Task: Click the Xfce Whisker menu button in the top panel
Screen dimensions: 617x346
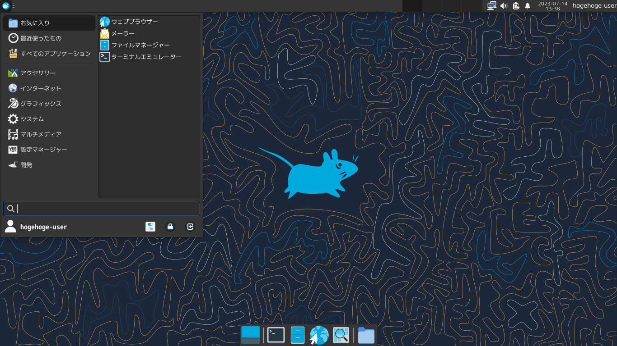Action: point(6,6)
